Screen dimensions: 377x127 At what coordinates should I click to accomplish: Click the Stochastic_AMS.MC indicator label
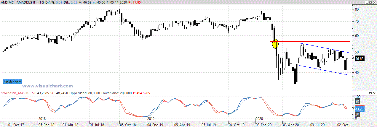[15, 93]
